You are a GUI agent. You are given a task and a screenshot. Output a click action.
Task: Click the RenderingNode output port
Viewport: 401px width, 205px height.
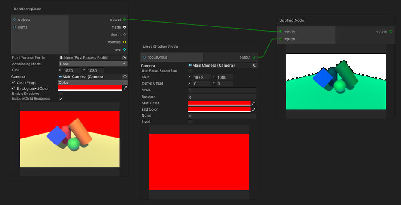pos(125,20)
